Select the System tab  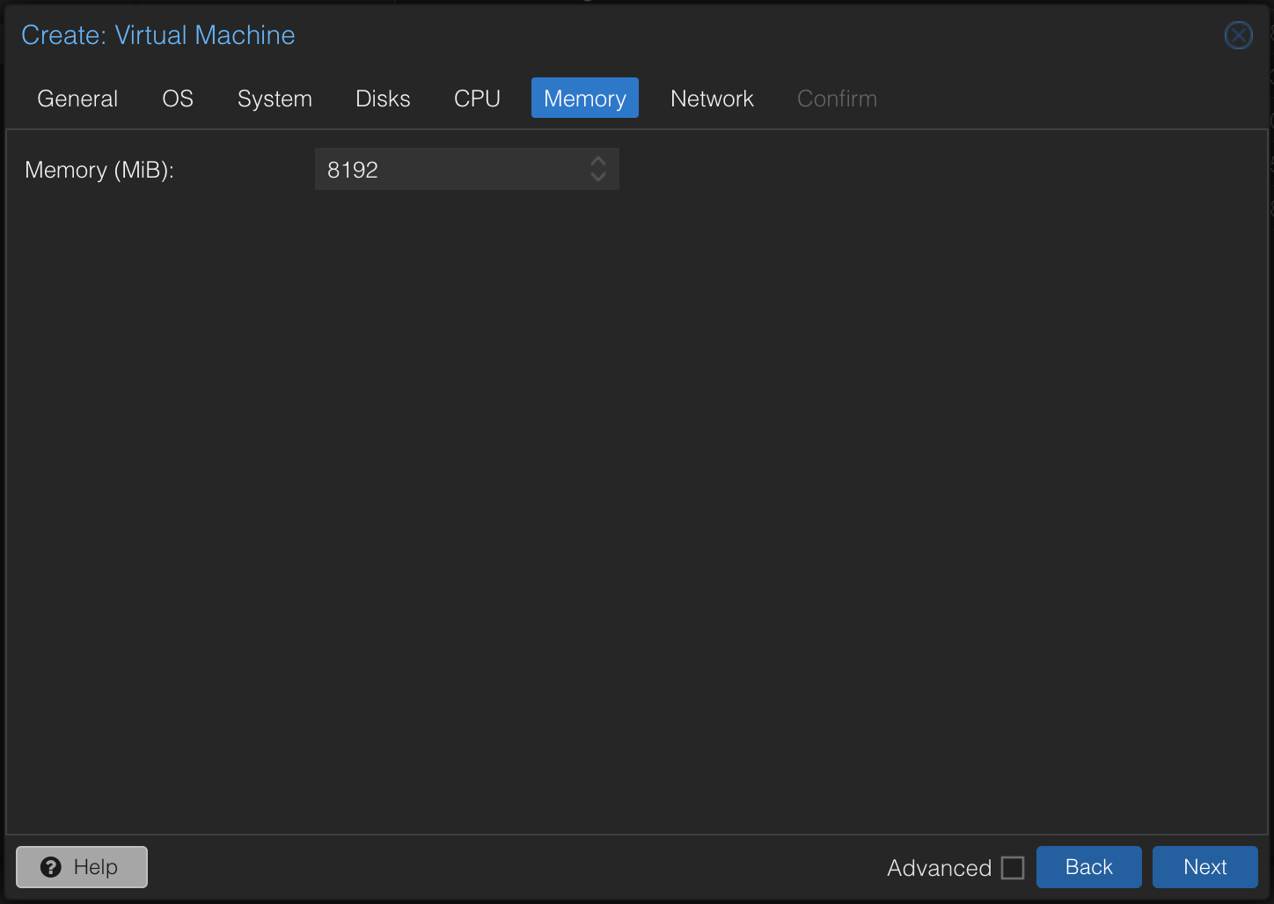[275, 98]
